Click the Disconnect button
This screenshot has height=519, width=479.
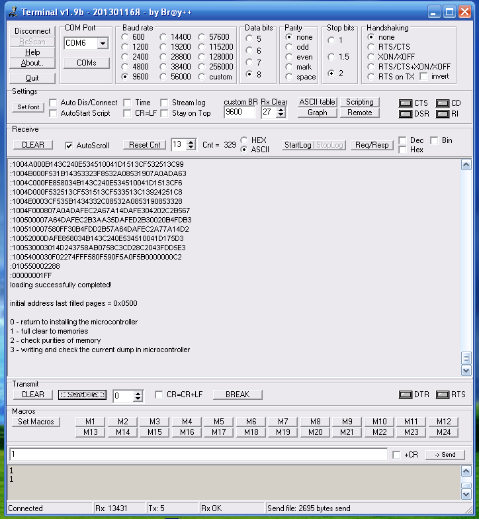click(x=32, y=30)
